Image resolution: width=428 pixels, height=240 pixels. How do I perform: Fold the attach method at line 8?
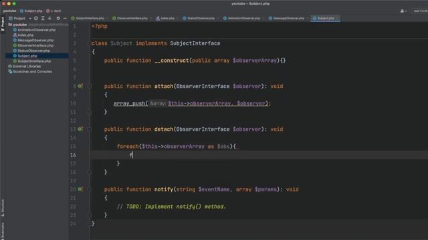[89, 86]
